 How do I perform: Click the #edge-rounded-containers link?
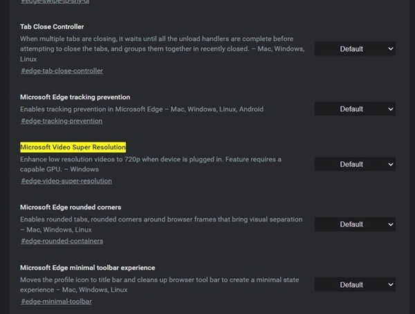click(x=62, y=241)
